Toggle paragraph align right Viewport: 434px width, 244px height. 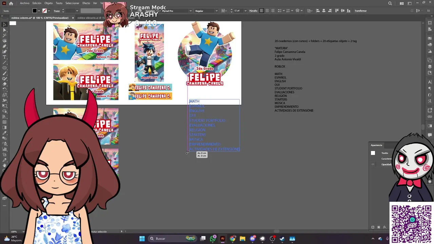272,11
